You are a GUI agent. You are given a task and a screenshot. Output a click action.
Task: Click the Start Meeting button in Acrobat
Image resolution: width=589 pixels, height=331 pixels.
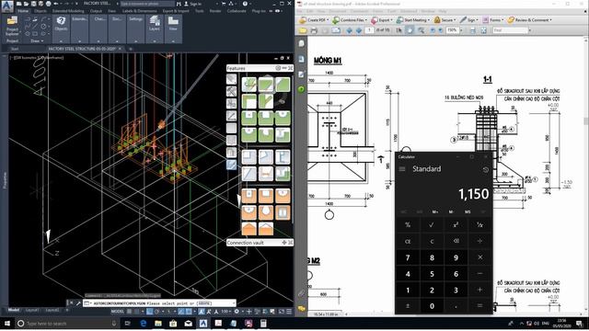click(x=413, y=20)
